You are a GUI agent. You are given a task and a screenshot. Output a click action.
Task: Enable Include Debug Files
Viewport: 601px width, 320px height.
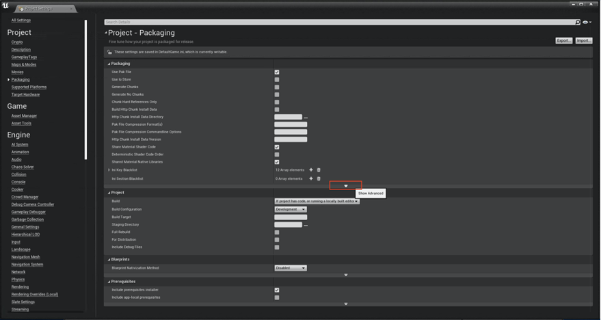(277, 248)
